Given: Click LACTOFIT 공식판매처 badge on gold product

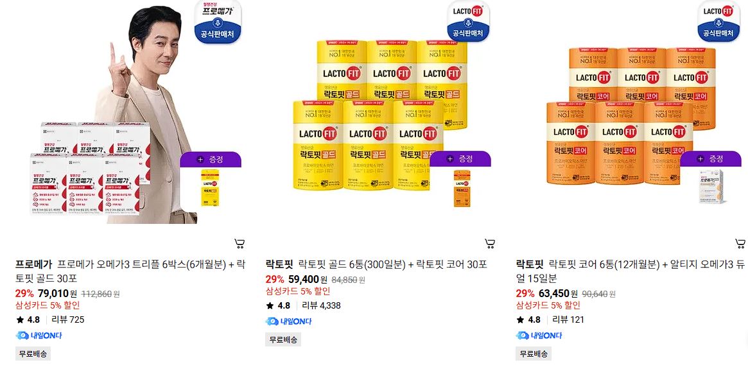Looking at the screenshot, I should coord(469,22).
